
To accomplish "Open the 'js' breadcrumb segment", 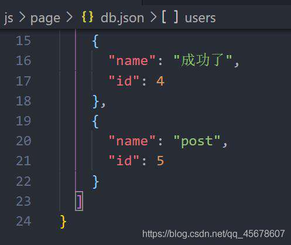I will click(x=9, y=18).
